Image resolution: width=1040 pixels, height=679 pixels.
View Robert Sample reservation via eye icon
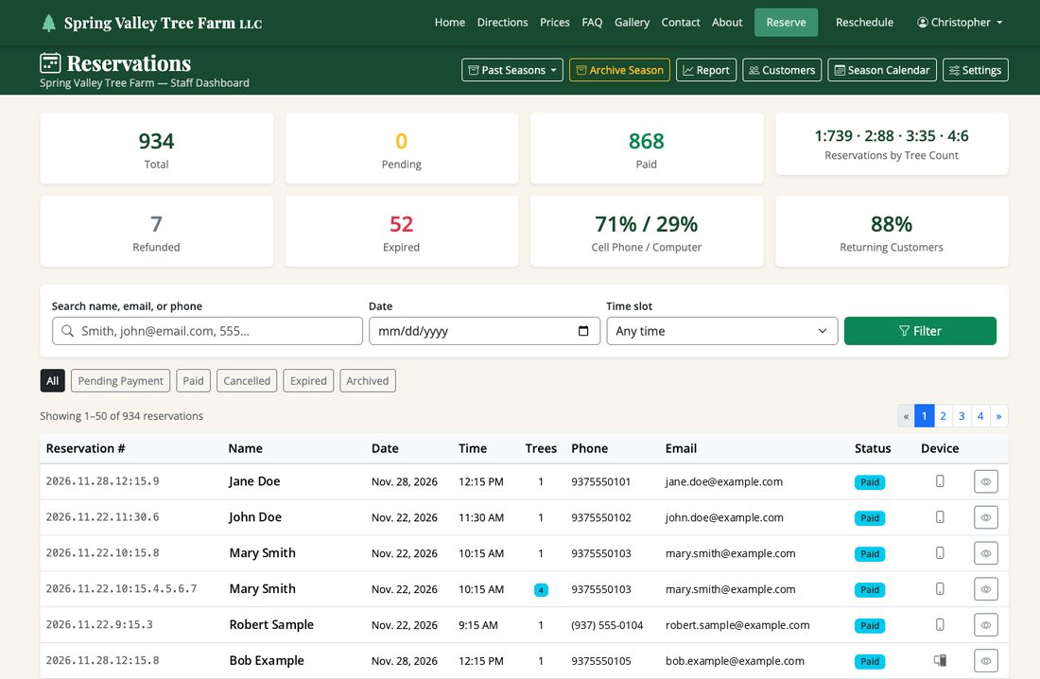click(985, 625)
